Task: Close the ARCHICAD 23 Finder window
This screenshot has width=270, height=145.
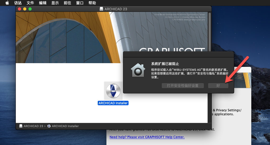Action: [x=19, y=9]
